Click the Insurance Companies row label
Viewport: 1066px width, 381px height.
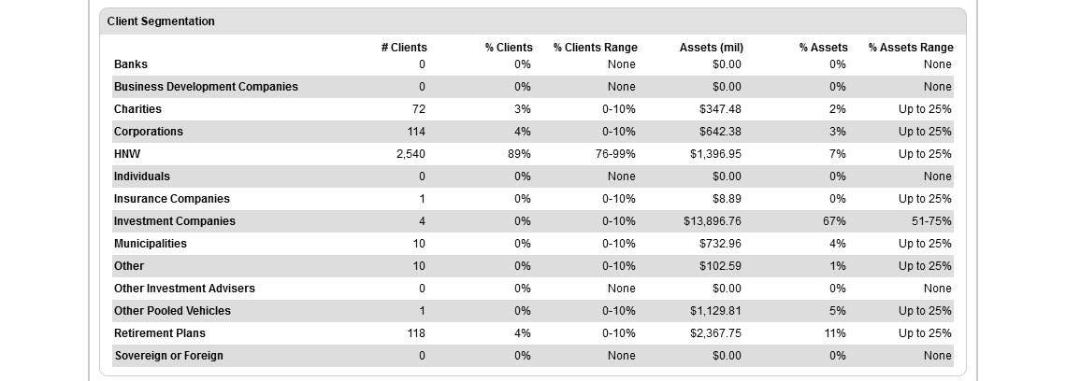pyautogui.click(x=172, y=199)
